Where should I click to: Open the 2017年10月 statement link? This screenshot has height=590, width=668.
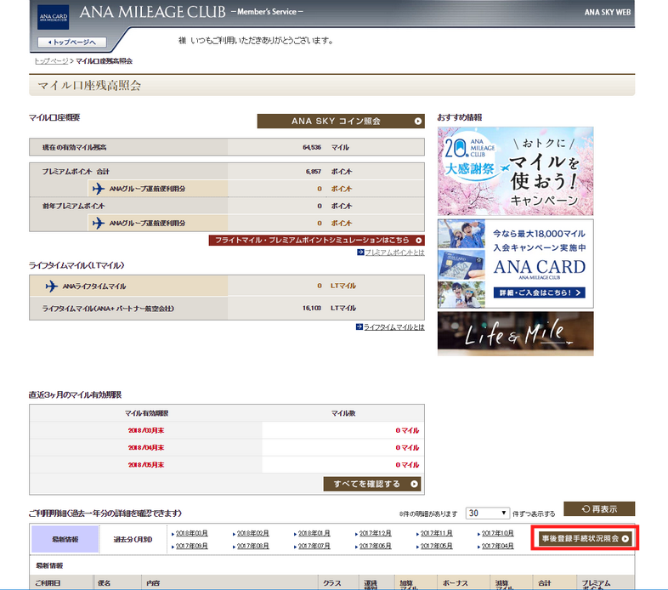[x=497, y=533]
